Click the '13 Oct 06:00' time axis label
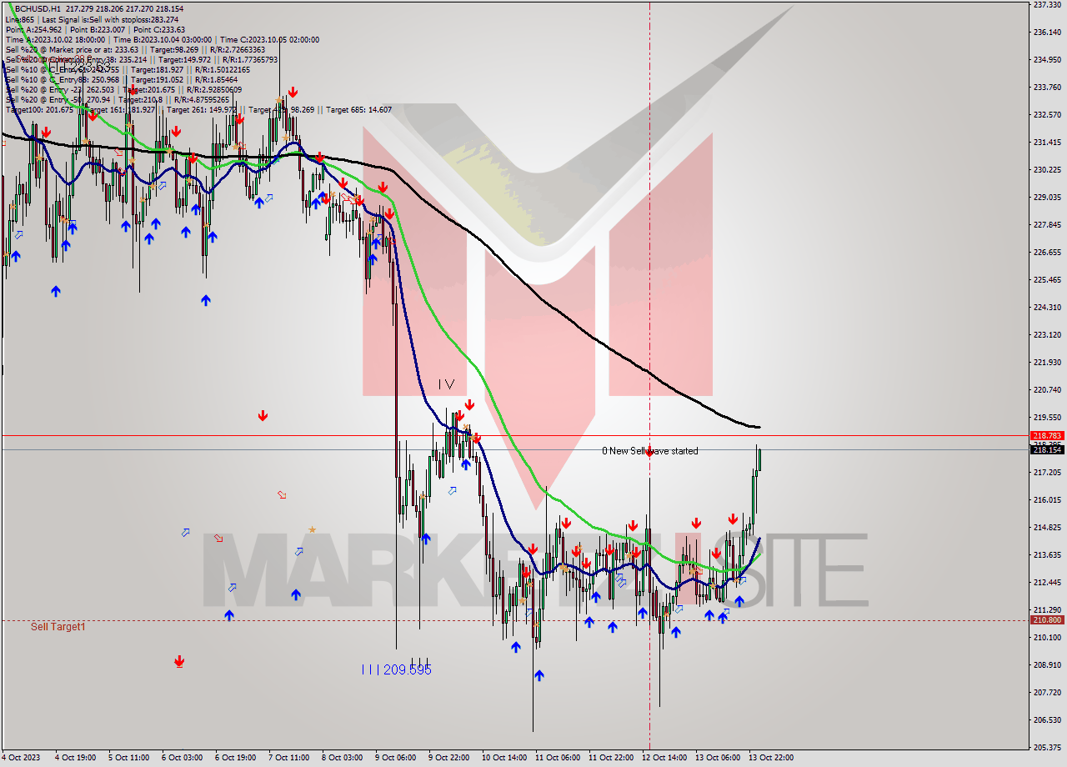The image size is (1067, 767). (718, 758)
